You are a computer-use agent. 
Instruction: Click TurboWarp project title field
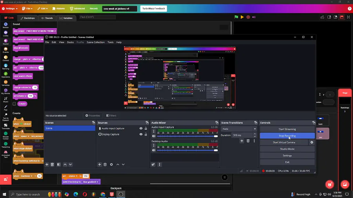(x=119, y=9)
